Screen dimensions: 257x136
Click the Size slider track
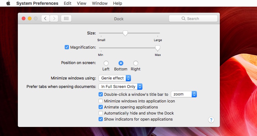(x=129, y=33)
